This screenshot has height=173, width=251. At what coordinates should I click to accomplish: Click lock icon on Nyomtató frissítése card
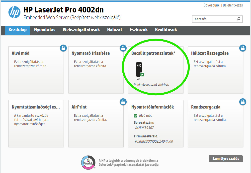click(123, 48)
